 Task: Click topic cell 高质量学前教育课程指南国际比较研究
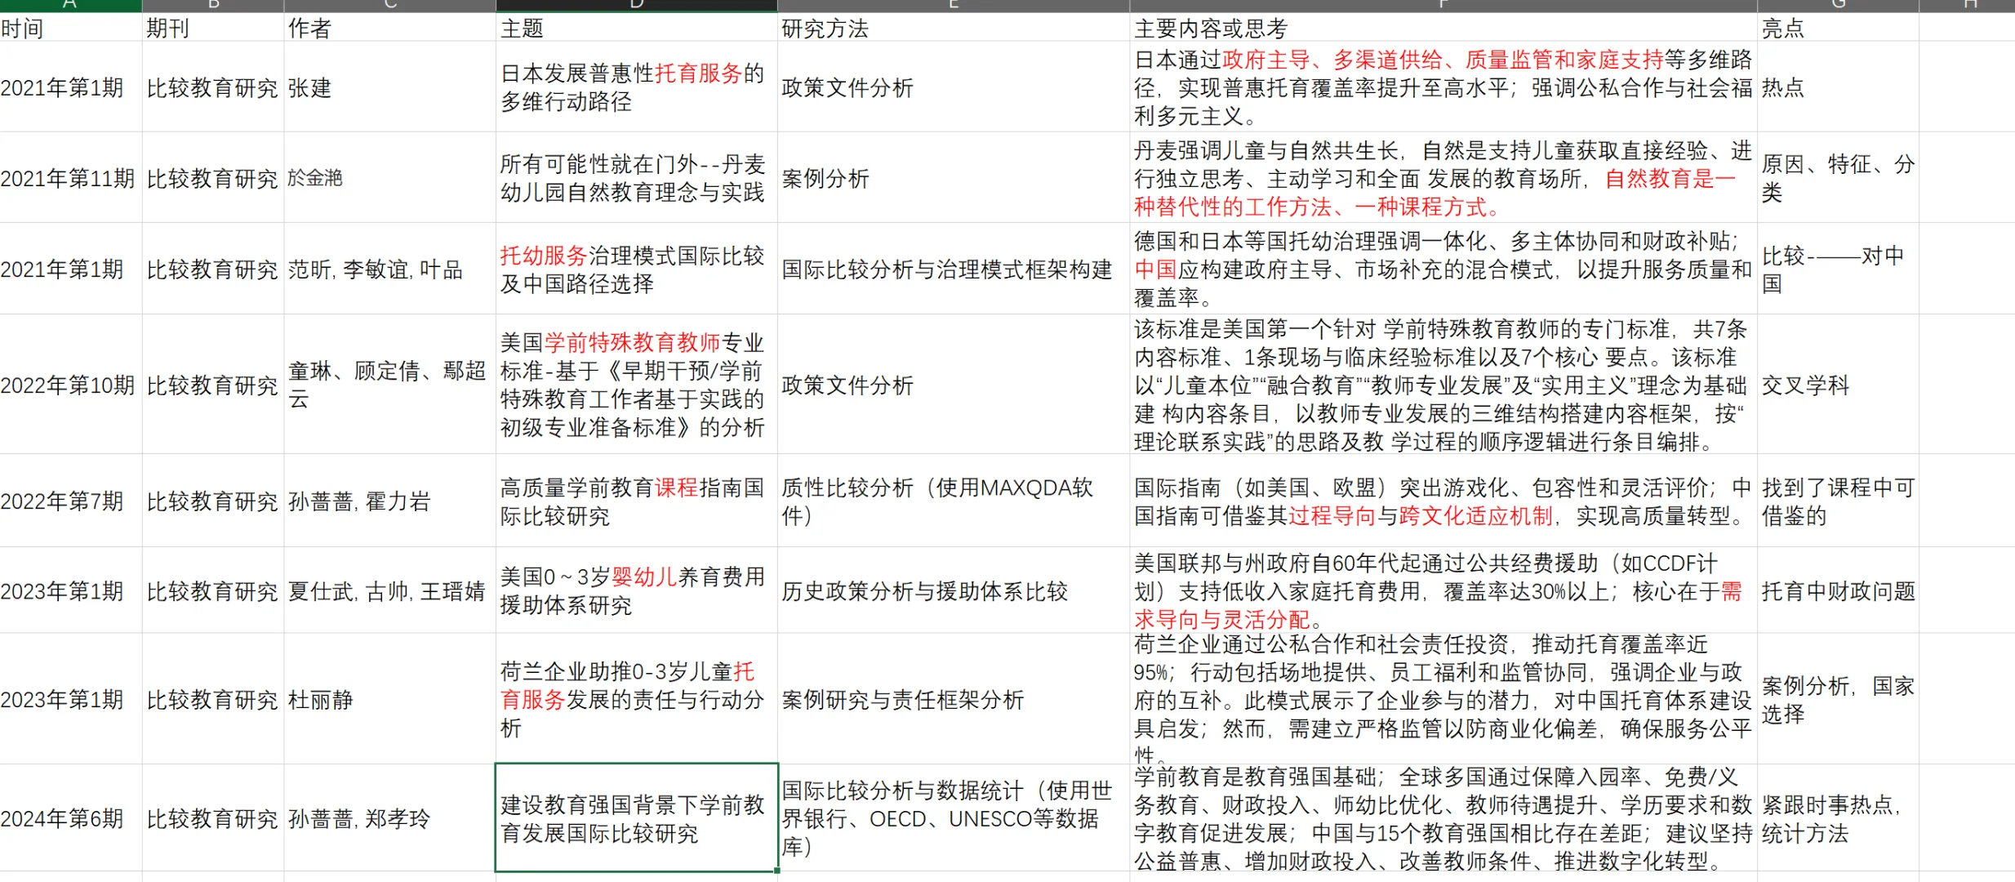(636, 501)
